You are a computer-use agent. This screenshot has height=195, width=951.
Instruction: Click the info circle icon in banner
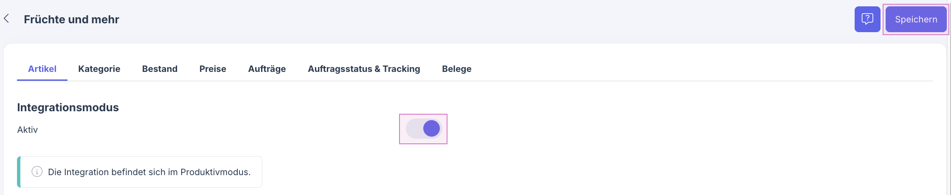pos(37,172)
